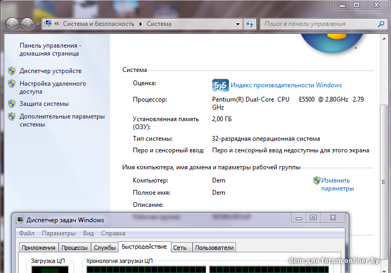Close the Task Manager window
The height and width of the screenshot is (273, 391).
pos(333,218)
